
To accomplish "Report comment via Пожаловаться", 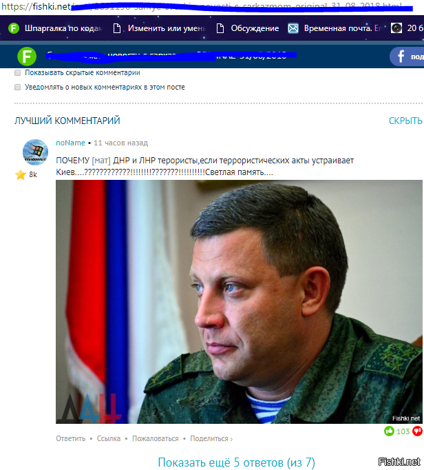I will 156,439.
